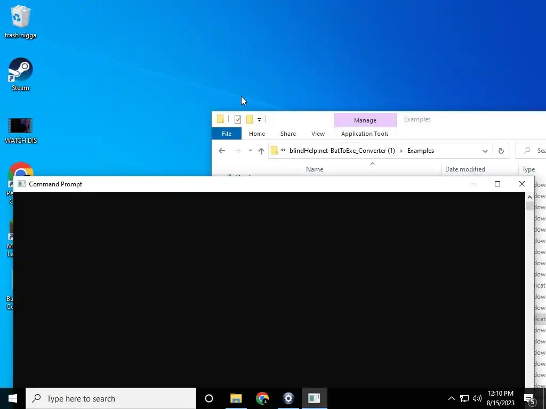546x409 pixels.
Task: Open the recent locations dropdown arrow
Action: tap(250, 151)
